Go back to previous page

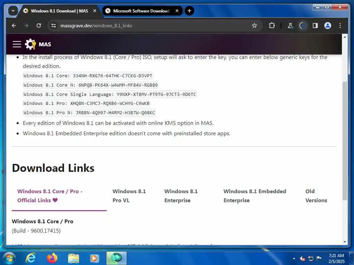coord(14,26)
